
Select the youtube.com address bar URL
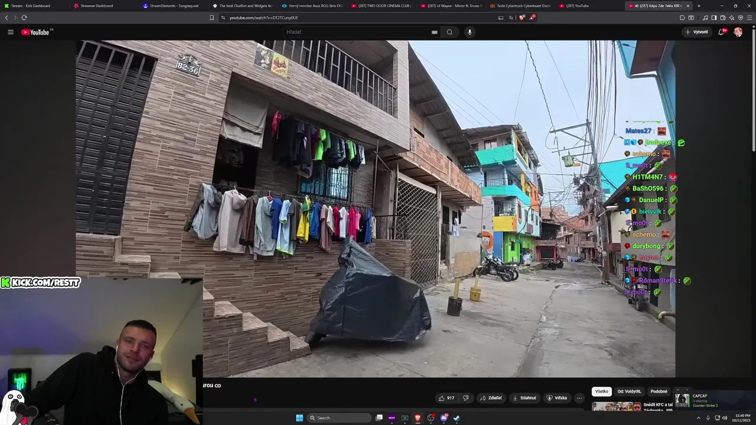coord(263,18)
